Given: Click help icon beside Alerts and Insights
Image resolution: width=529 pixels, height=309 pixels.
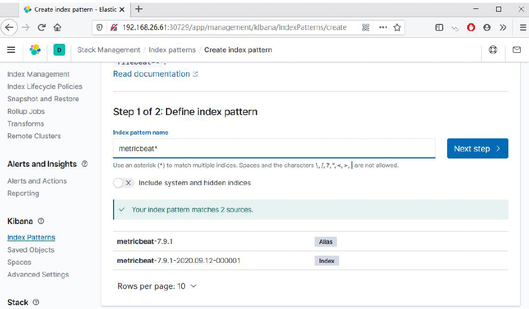Looking at the screenshot, I should tap(85, 163).
